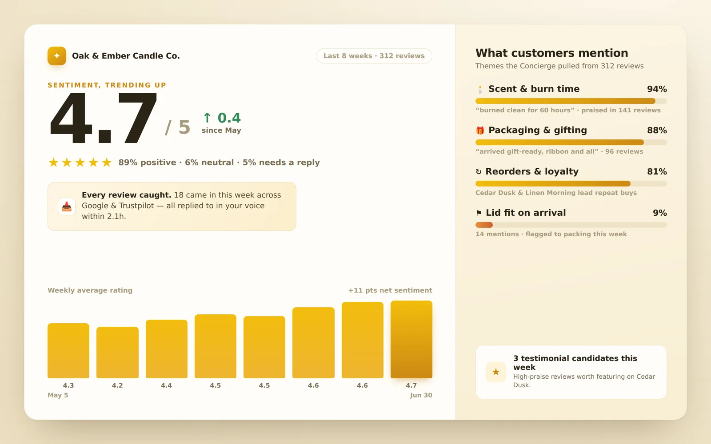Click the 'What customers mention' heading
The width and height of the screenshot is (711, 444).
[x=552, y=53]
